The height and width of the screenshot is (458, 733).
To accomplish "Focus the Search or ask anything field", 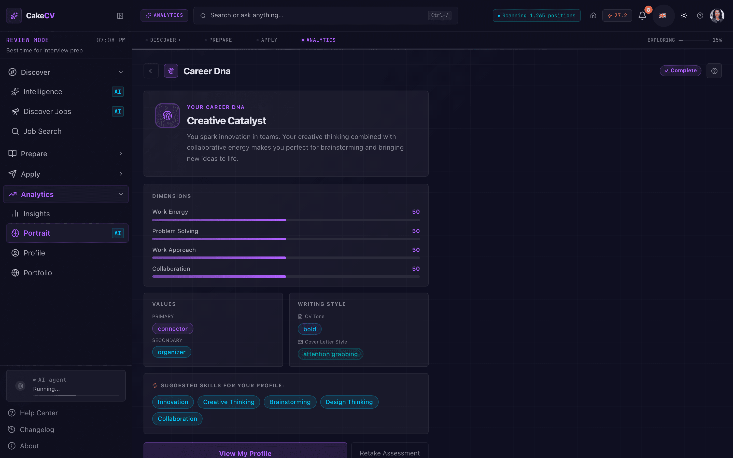I will pyautogui.click(x=325, y=16).
